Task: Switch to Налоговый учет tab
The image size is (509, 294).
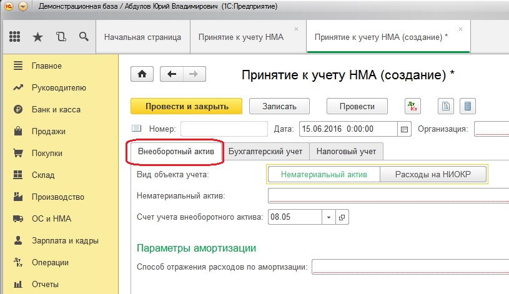Action: pos(346,152)
